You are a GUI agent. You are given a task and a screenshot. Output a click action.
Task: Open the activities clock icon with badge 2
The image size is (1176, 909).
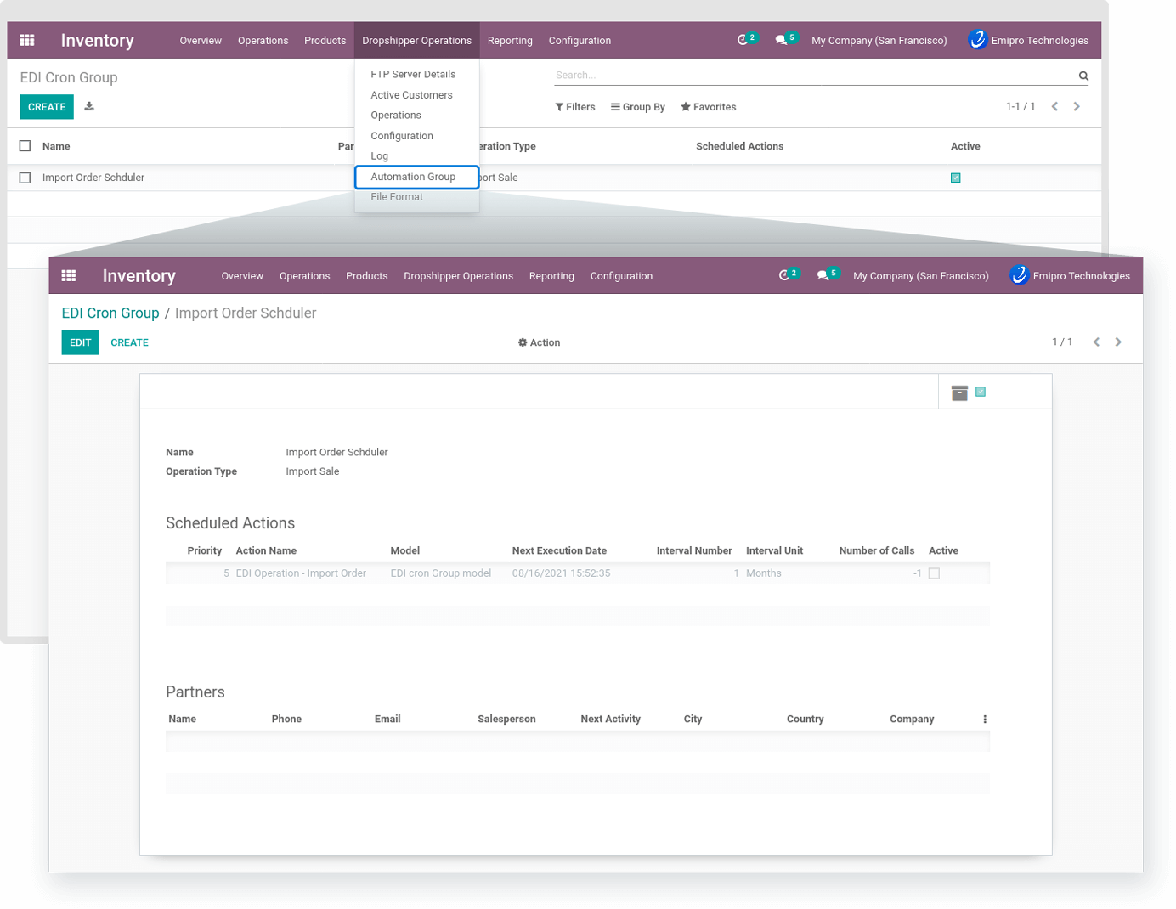click(784, 276)
